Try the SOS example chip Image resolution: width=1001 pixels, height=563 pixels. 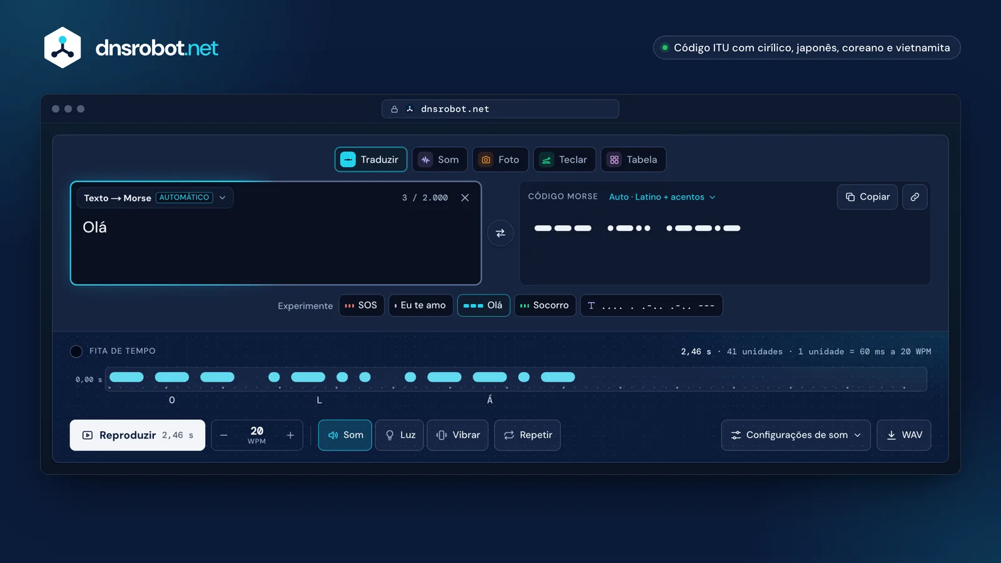[362, 305]
